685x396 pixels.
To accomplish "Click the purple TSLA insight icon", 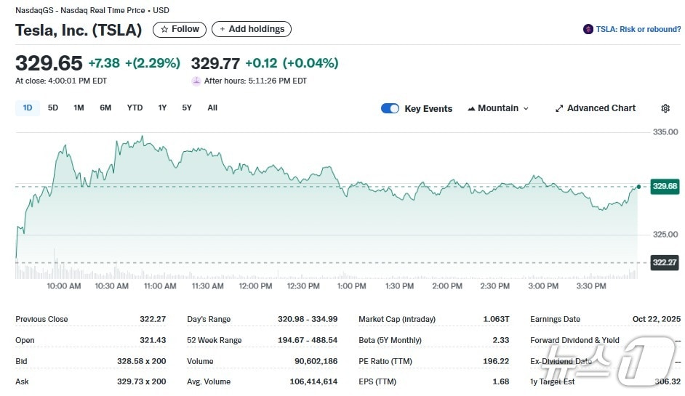I will pyautogui.click(x=588, y=30).
